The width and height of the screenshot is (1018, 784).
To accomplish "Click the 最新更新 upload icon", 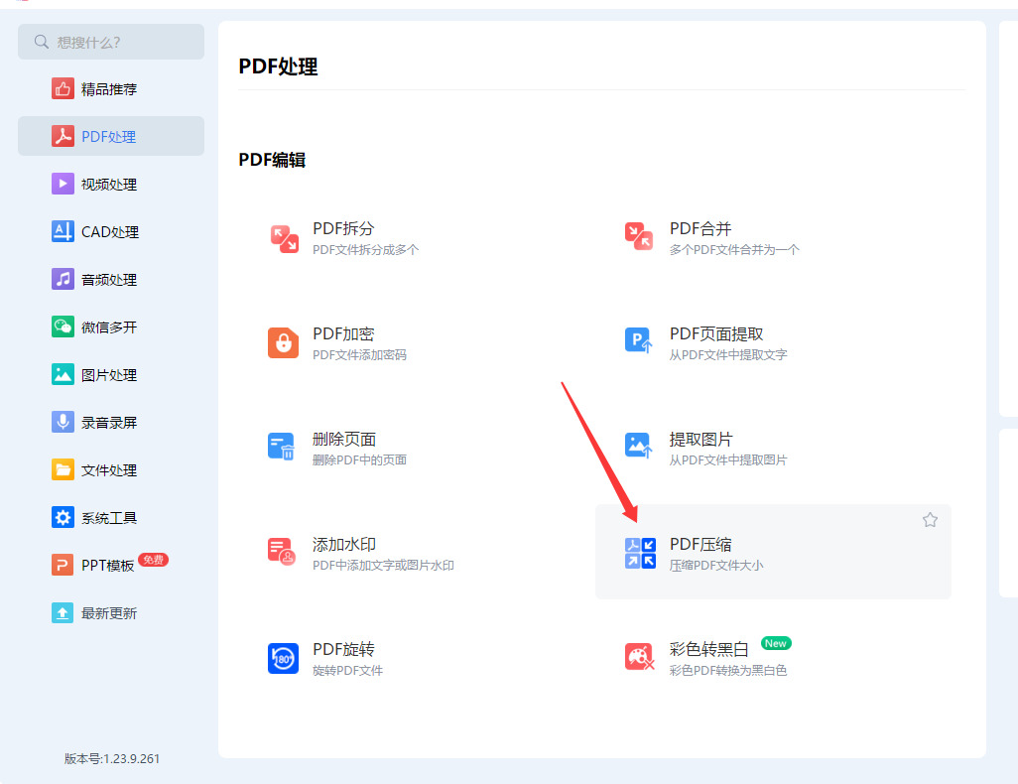I will [63, 613].
